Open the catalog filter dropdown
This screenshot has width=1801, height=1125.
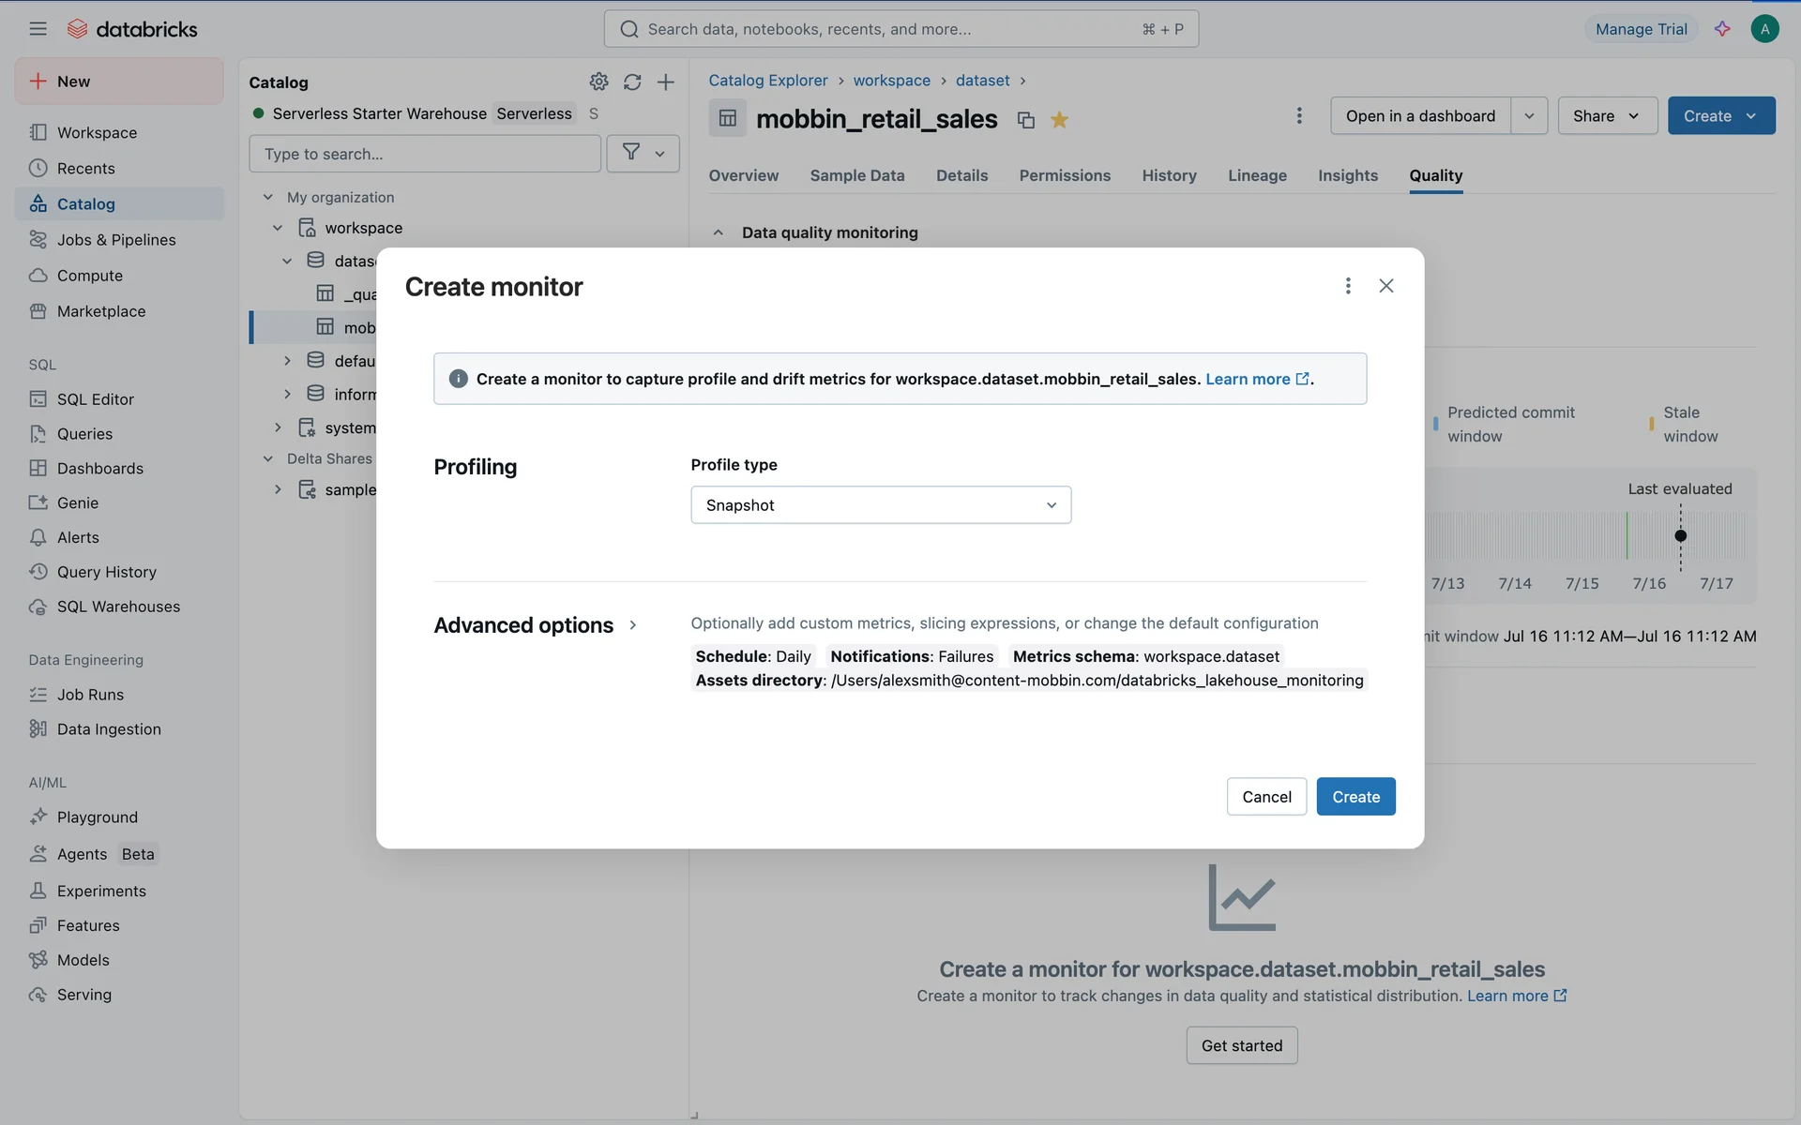(643, 153)
